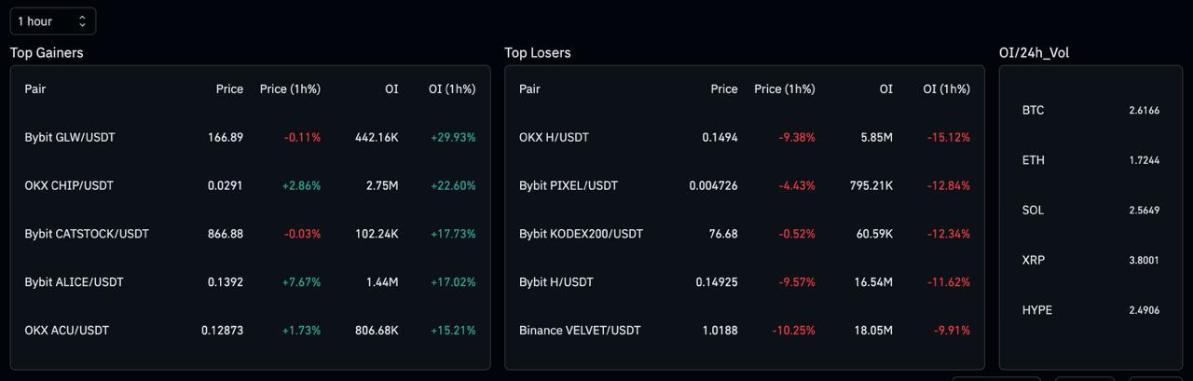Image resolution: width=1193 pixels, height=381 pixels.
Task: Select ETH in OI/24h_Vol list
Action: coord(1090,160)
